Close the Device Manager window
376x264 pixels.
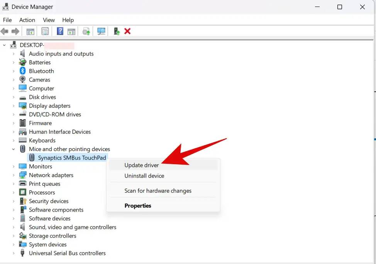362,7
